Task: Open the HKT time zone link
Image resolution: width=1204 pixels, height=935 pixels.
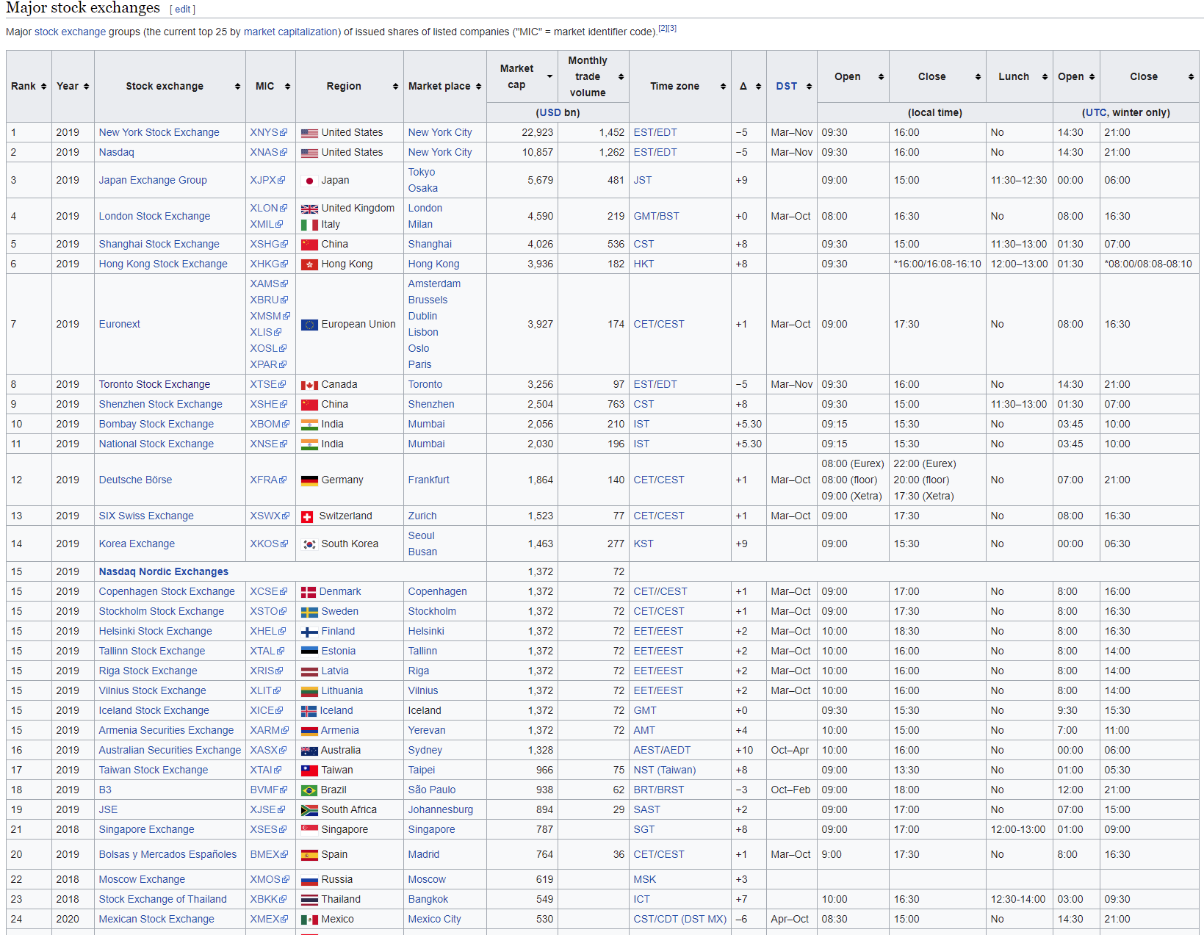Action: tap(644, 264)
